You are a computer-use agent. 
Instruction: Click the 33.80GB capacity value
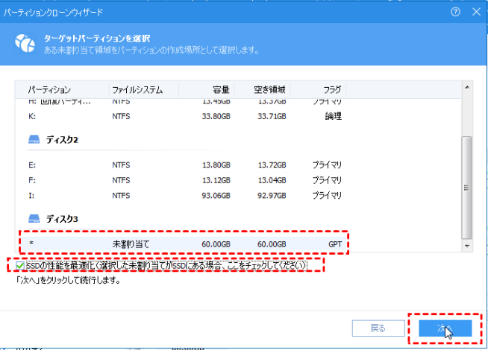(x=216, y=116)
